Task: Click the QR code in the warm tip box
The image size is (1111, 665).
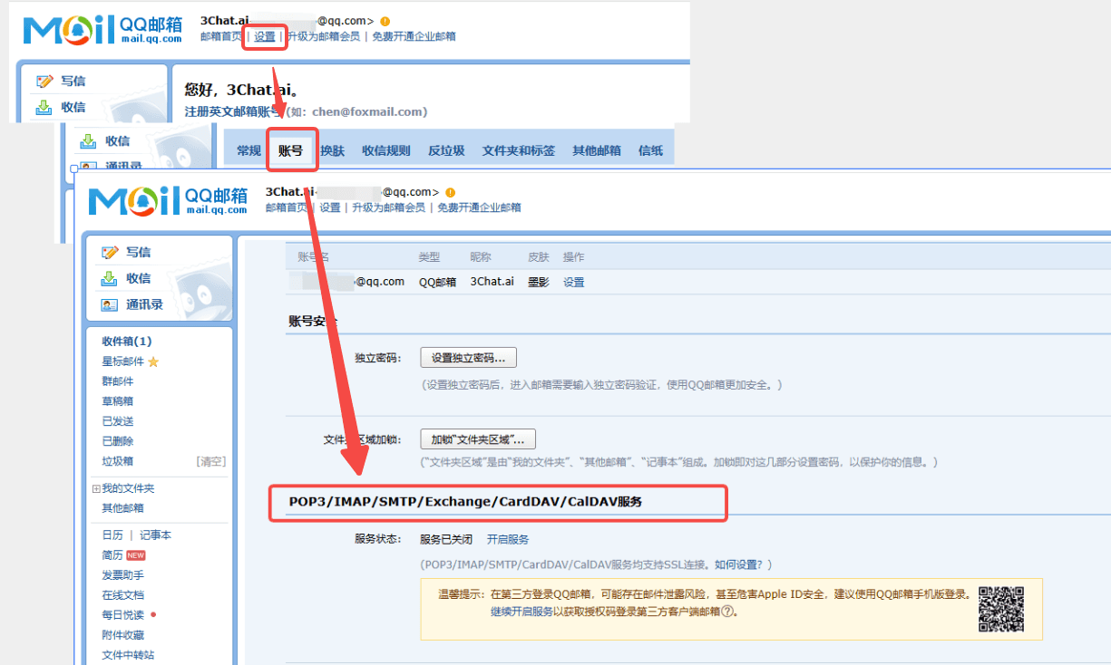Action: point(1001,609)
